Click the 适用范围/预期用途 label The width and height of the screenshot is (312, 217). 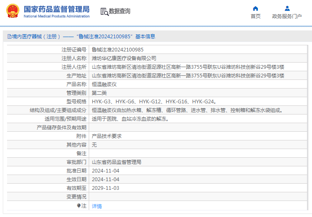point(66,119)
